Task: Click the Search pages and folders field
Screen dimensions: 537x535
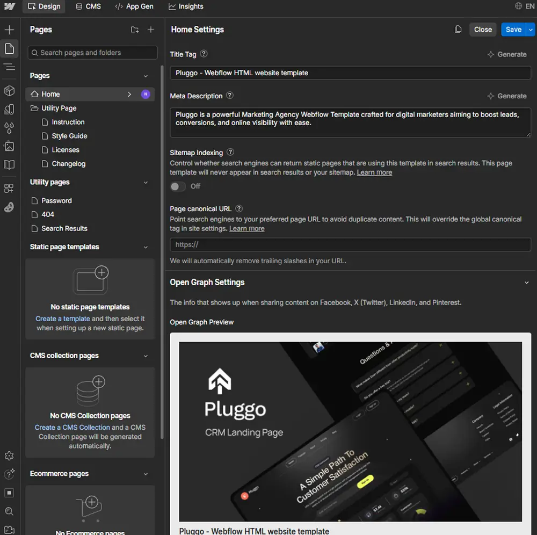Action: point(92,52)
